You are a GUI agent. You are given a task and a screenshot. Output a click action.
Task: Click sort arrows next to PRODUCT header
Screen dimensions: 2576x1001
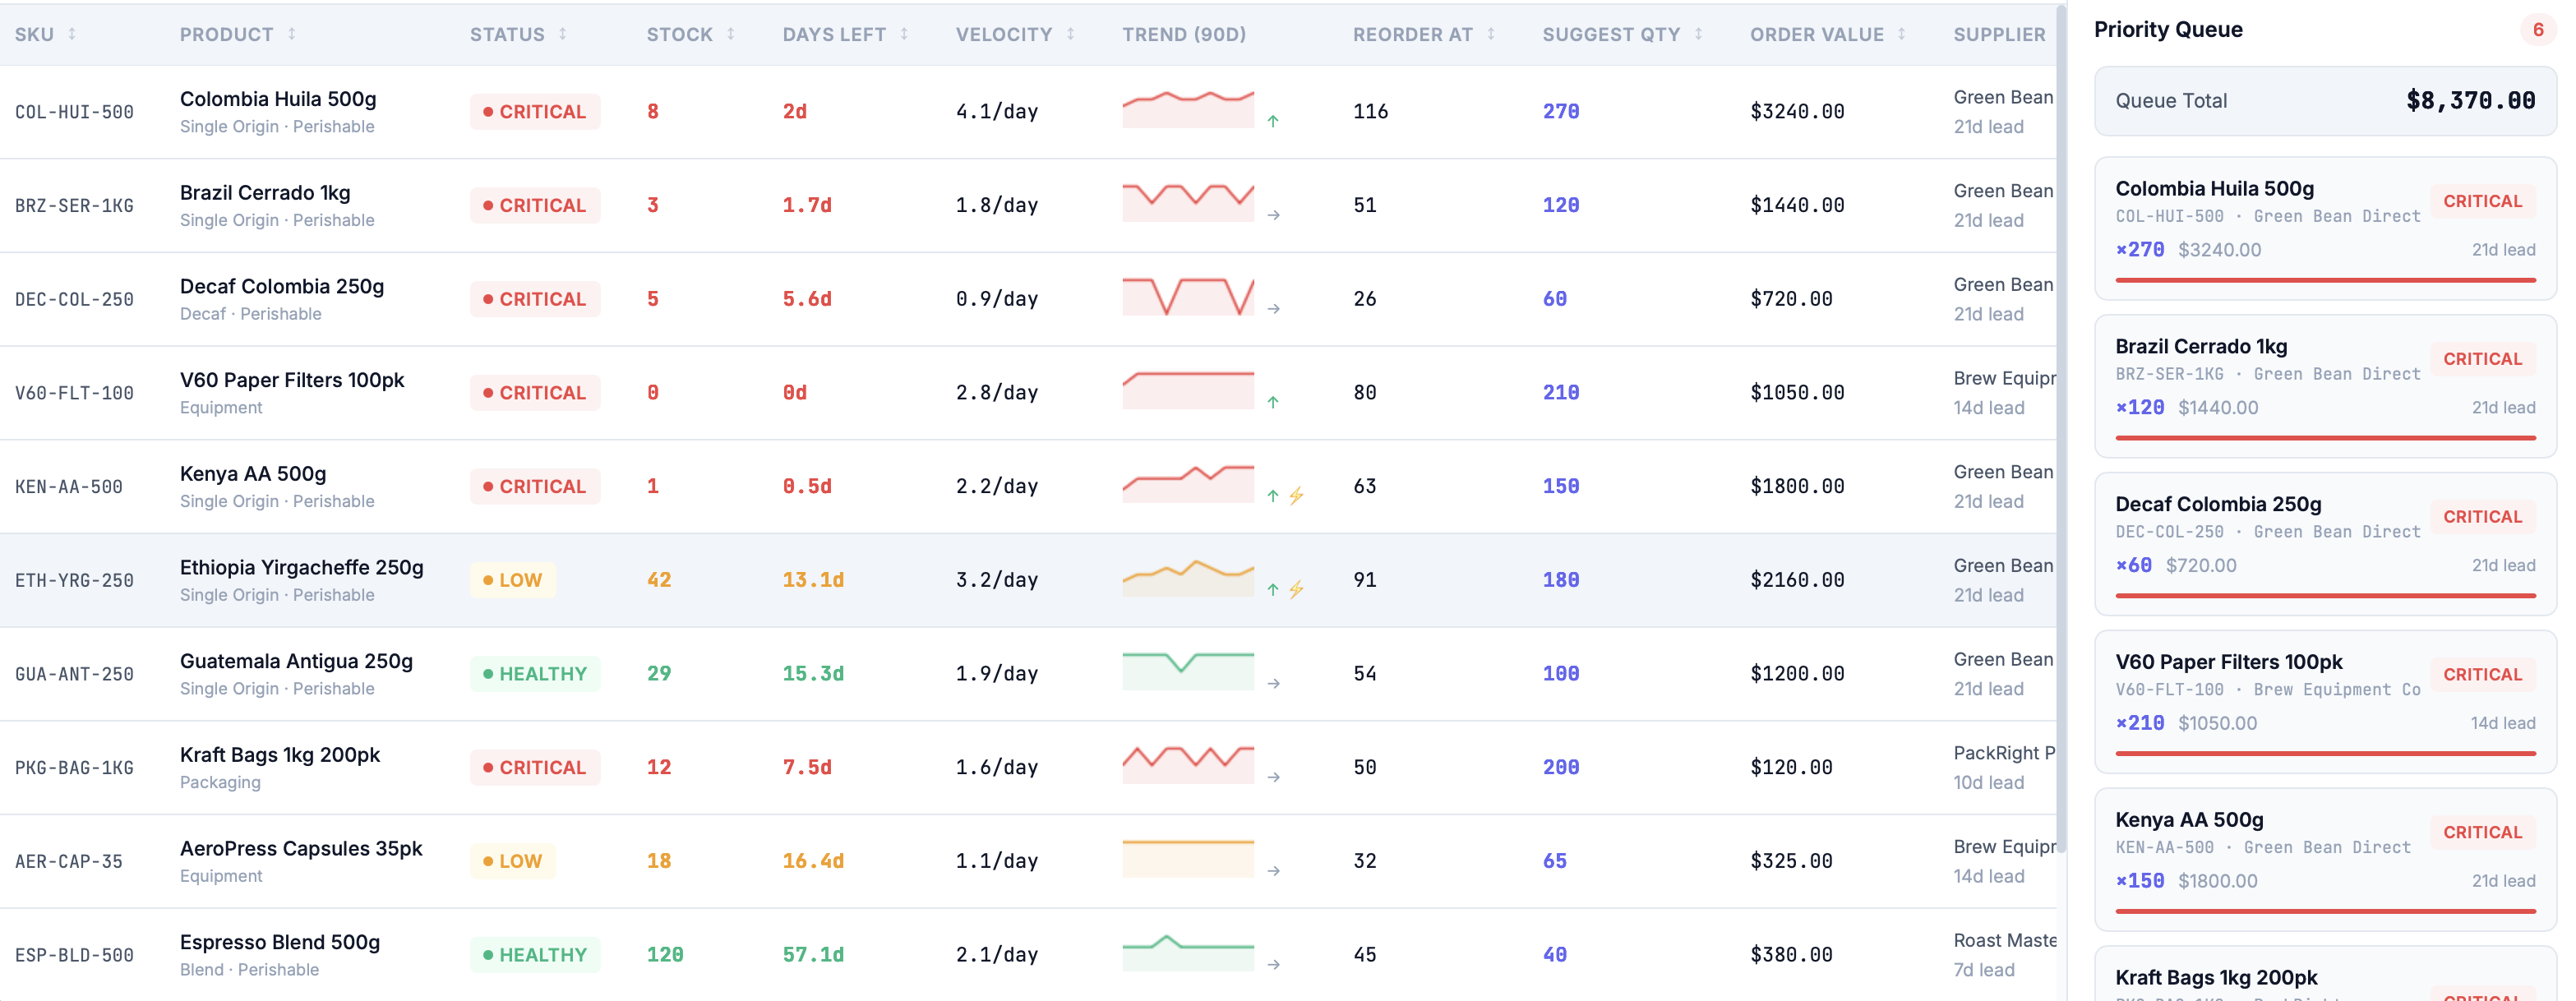[292, 34]
